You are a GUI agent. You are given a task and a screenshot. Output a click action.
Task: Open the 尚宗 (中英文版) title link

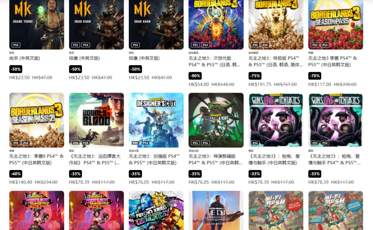pos(25,58)
